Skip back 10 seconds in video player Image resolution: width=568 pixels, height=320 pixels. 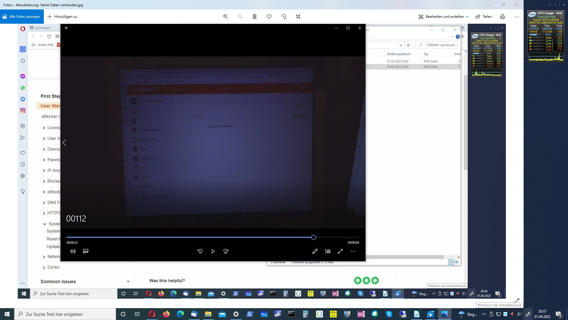coord(200,251)
